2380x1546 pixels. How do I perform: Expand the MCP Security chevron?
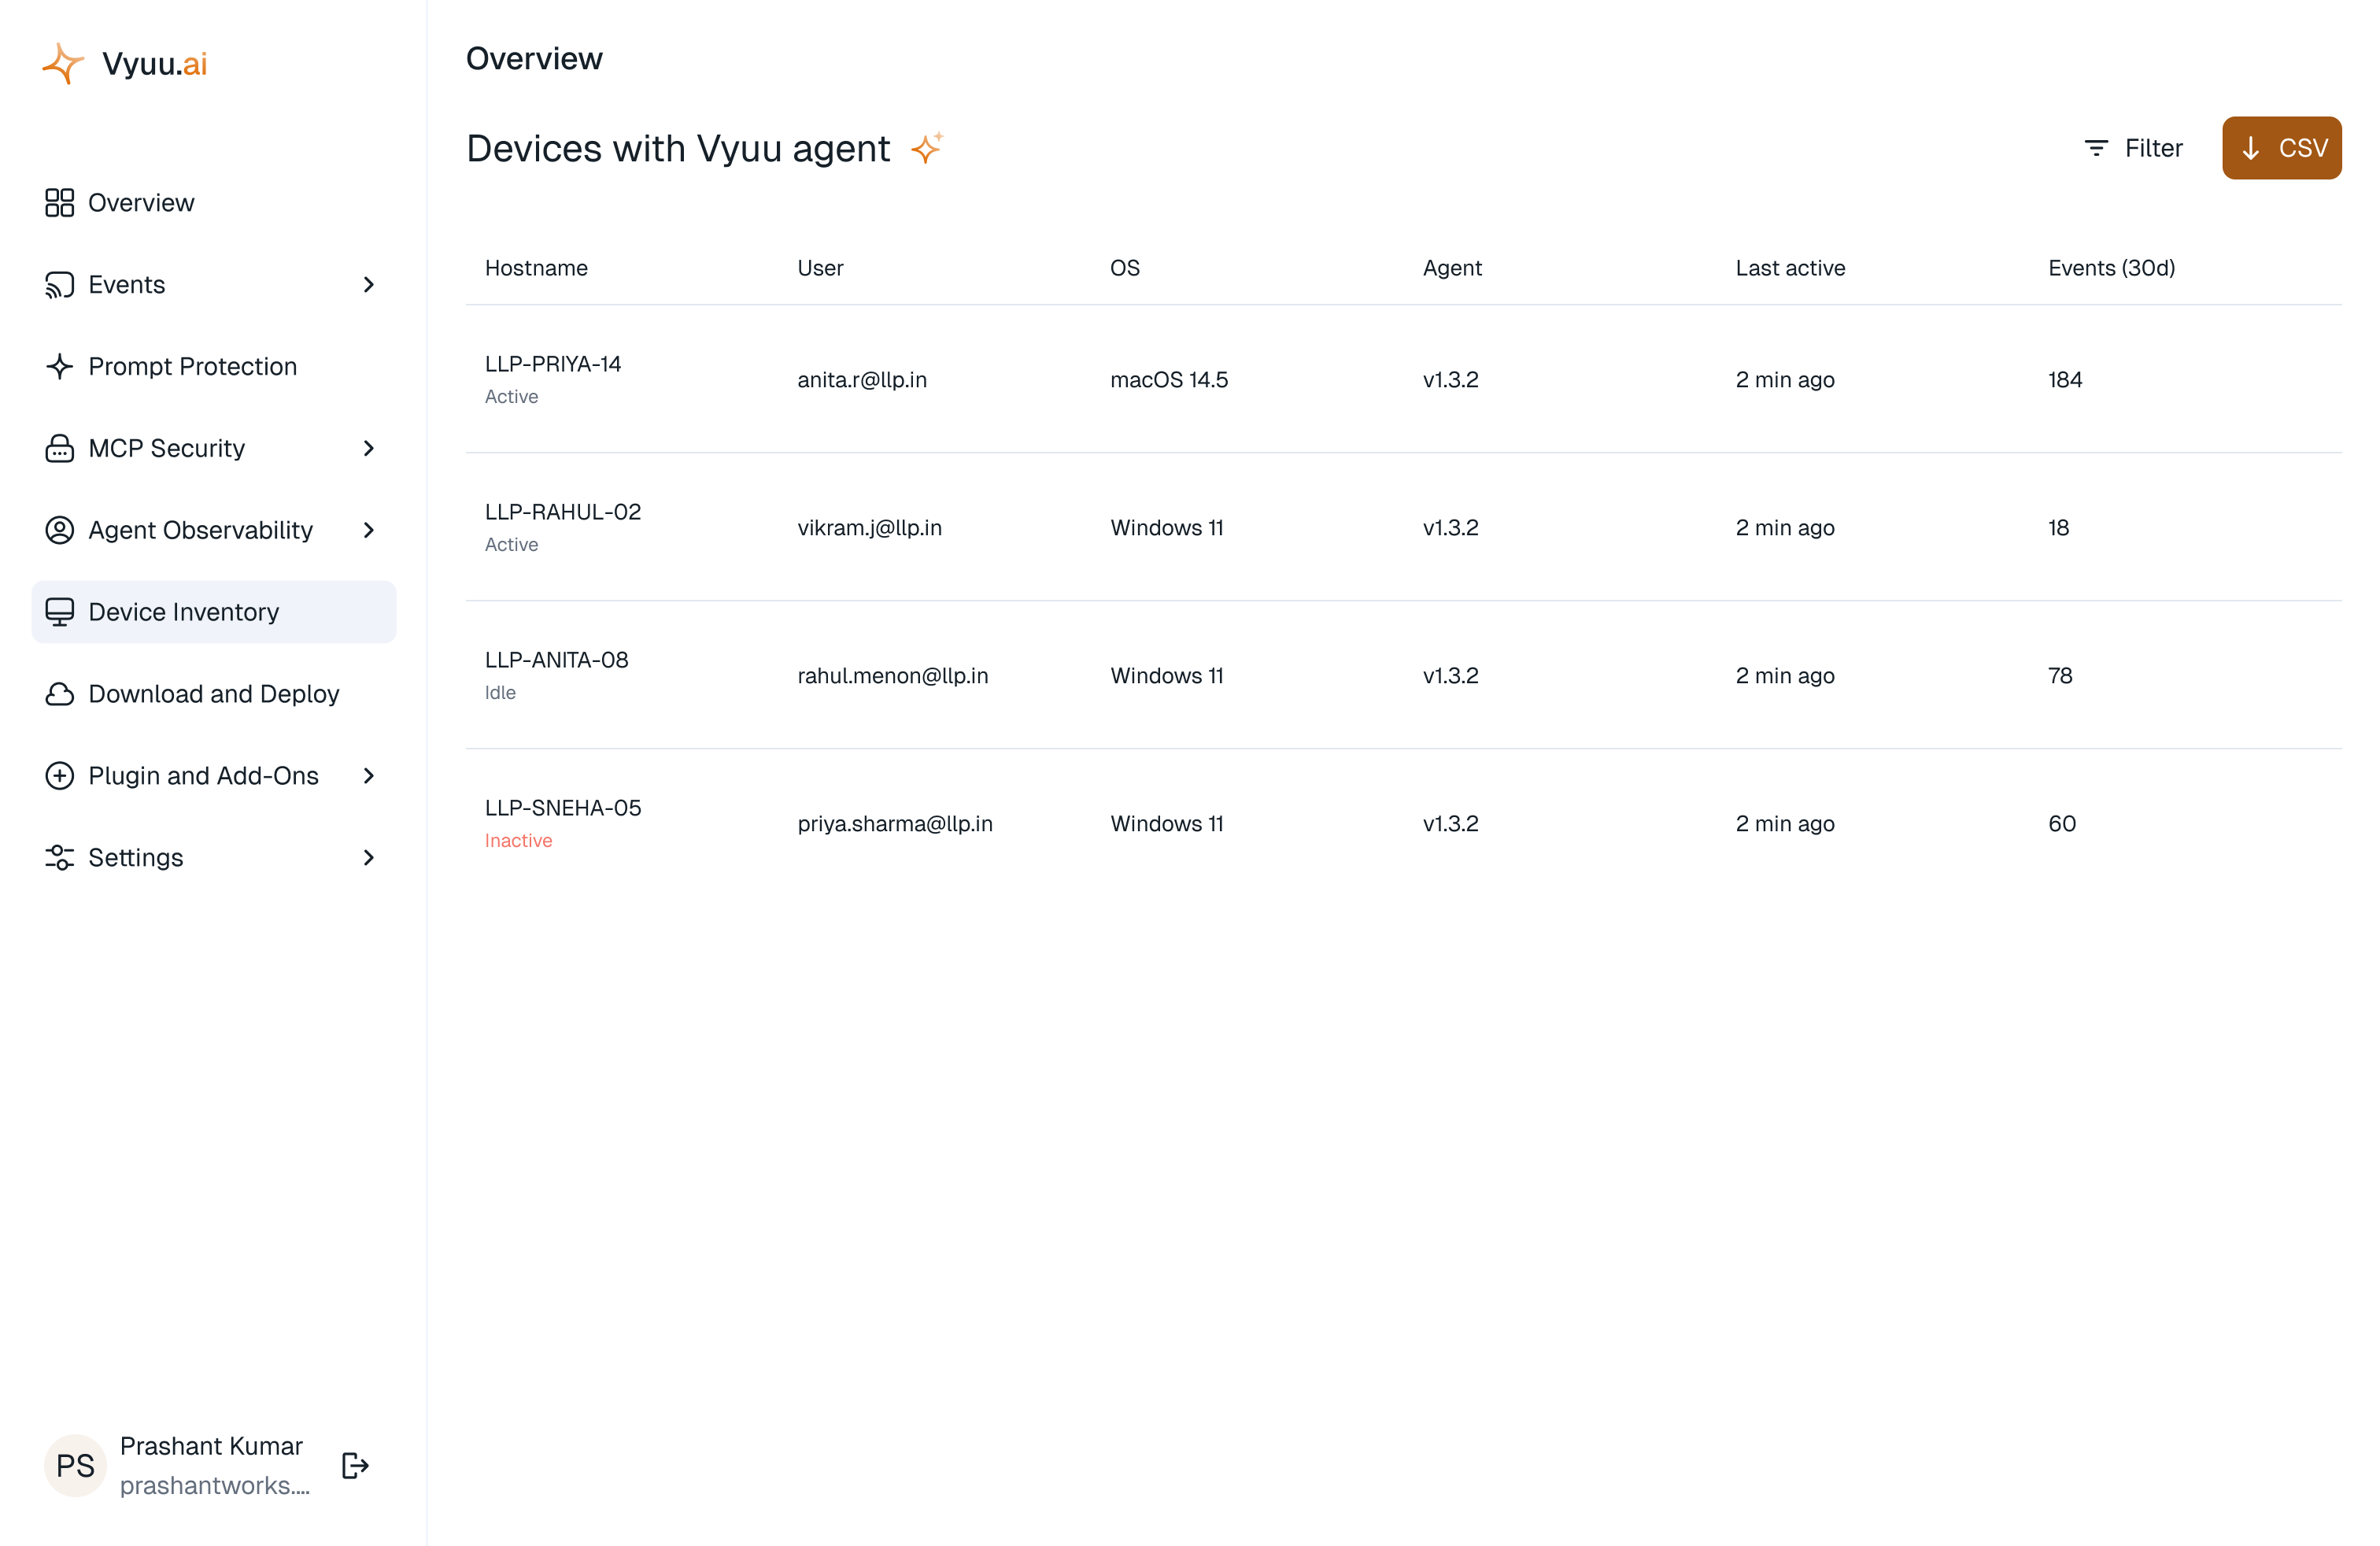368,448
